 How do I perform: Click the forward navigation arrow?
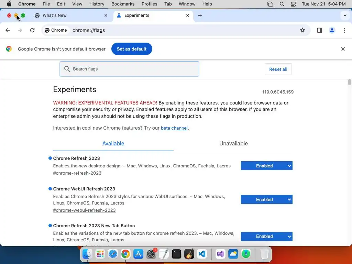(20, 30)
